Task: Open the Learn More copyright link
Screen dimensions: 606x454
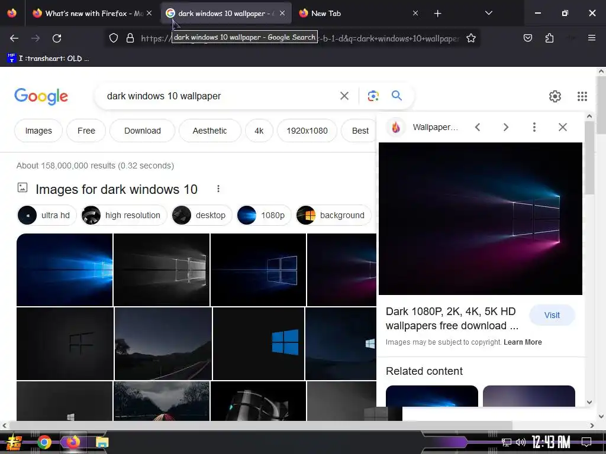Action: pos(523,342)
